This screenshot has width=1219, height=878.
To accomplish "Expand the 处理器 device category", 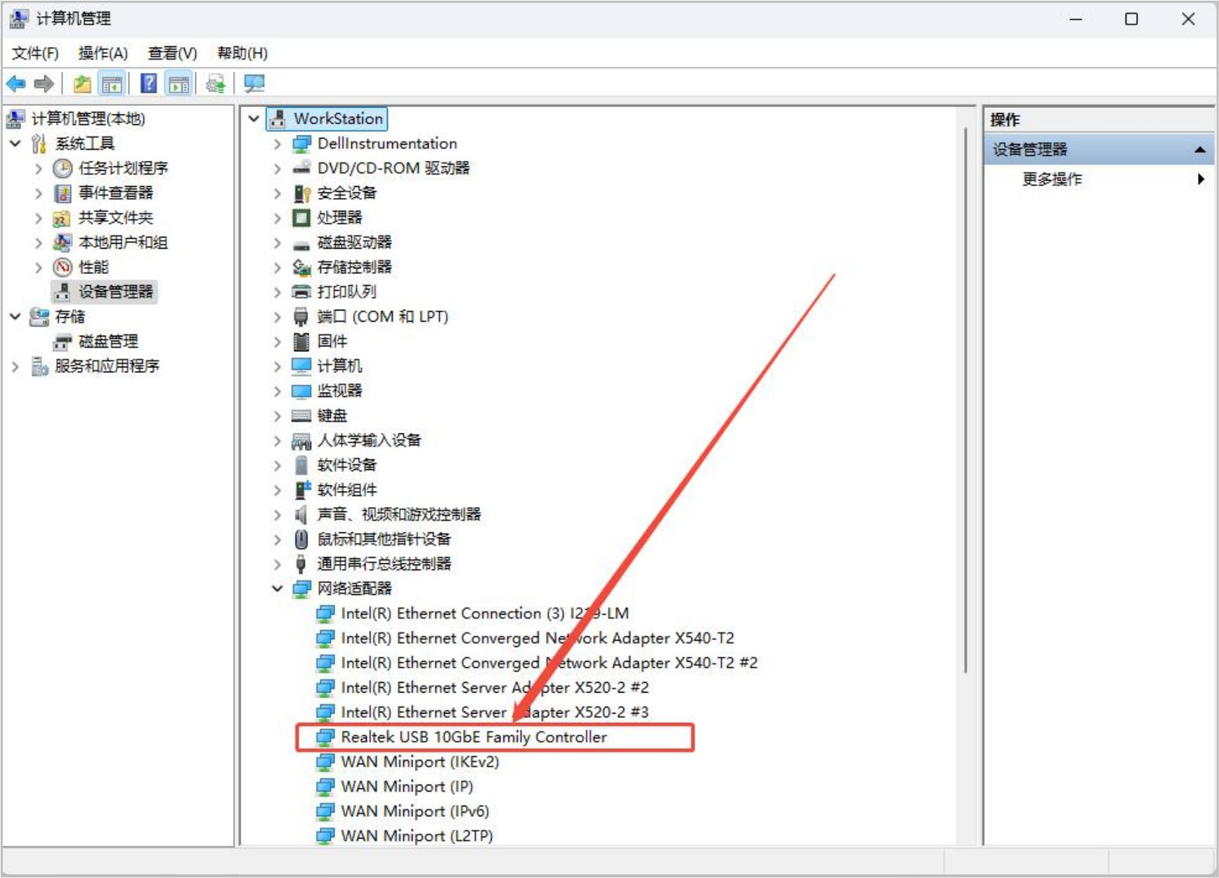I will [275, 218].
